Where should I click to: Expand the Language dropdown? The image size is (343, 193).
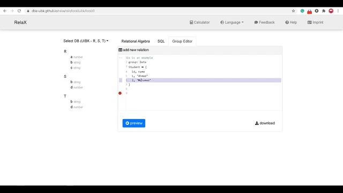point(232,23)
